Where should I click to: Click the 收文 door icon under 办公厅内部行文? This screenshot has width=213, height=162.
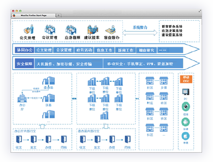pos(19,139)
